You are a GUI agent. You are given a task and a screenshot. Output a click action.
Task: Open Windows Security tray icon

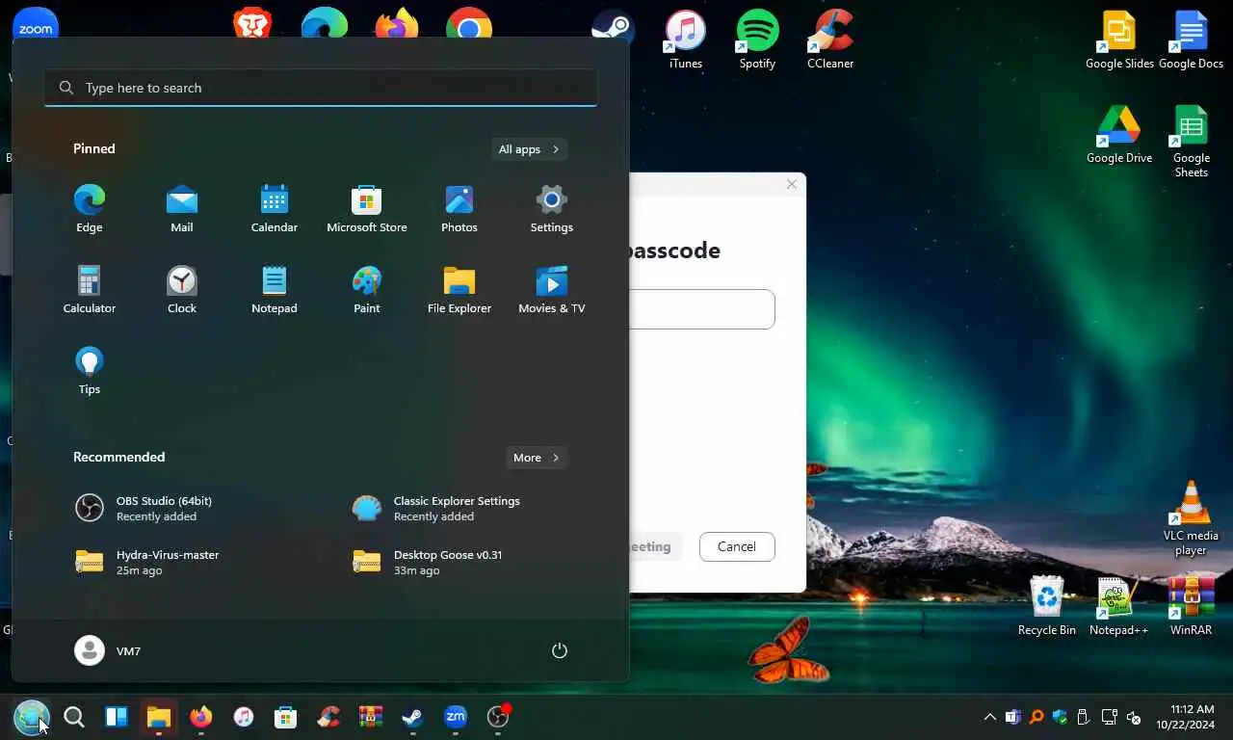click(x=1061, y=717)
